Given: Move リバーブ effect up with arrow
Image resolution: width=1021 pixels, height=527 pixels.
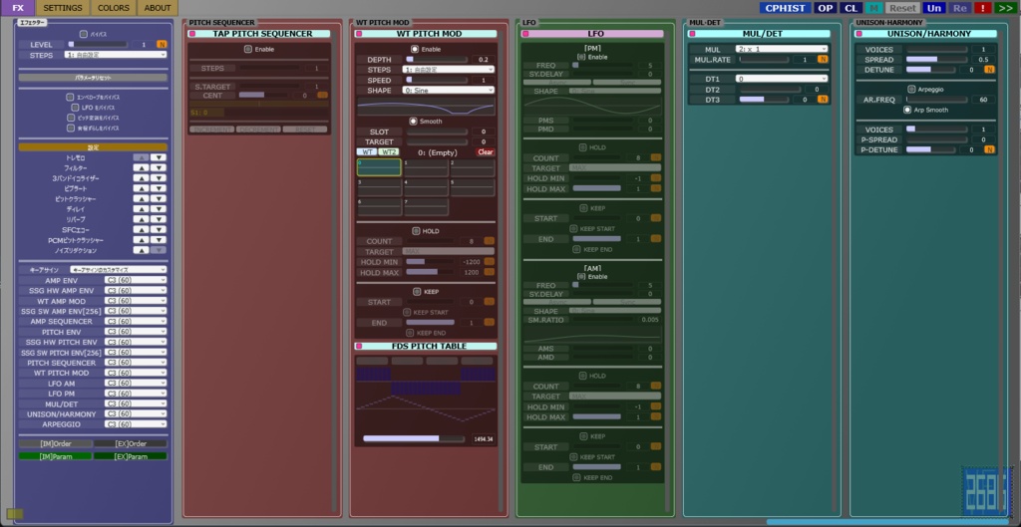Looking at the screenshot, I should 141,219.
